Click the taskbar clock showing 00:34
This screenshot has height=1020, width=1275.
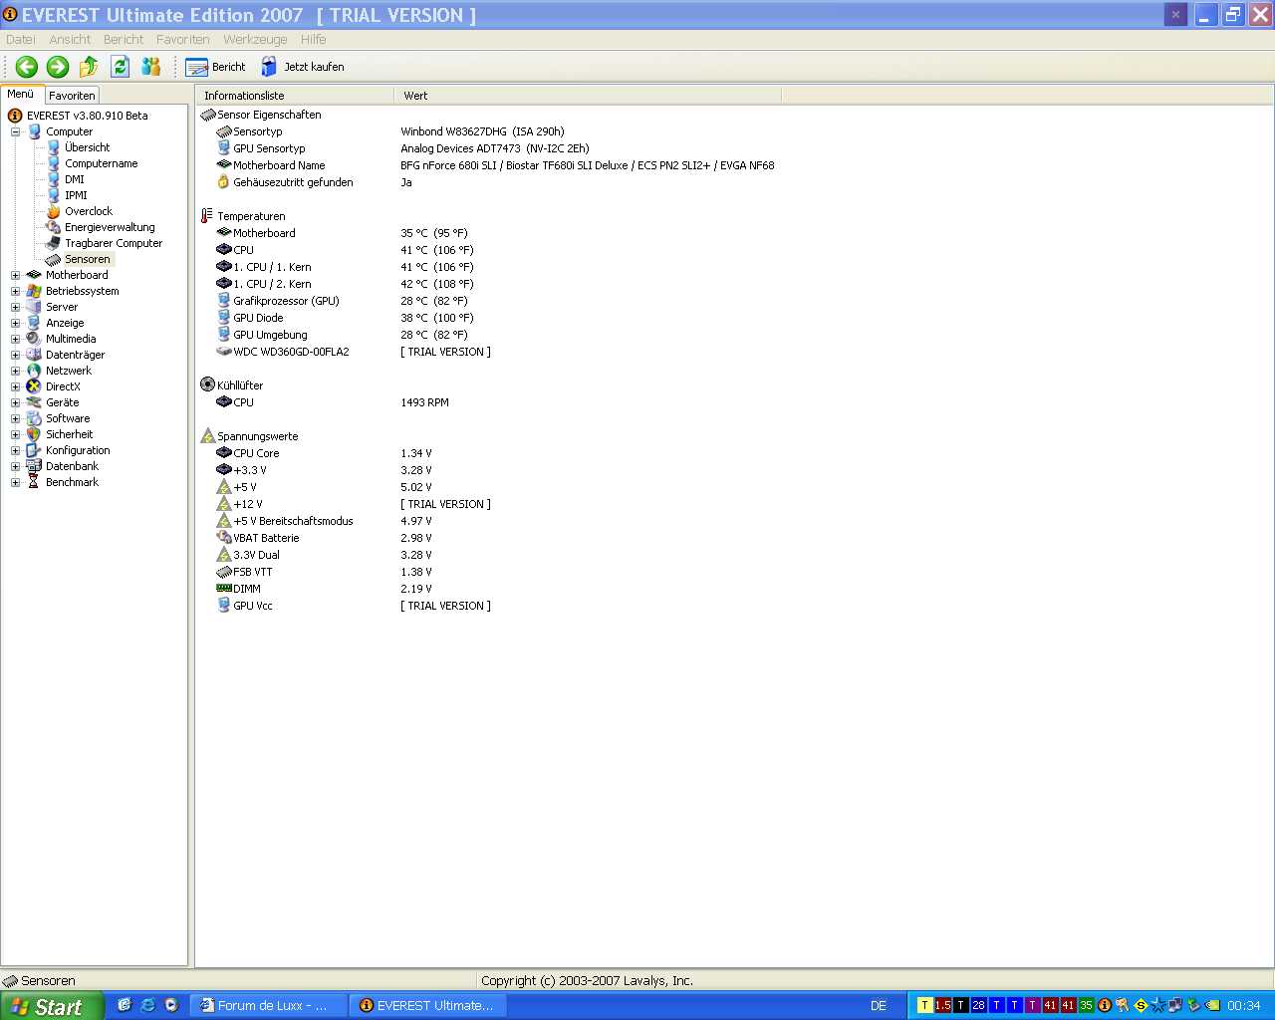pos(1243,1006)
